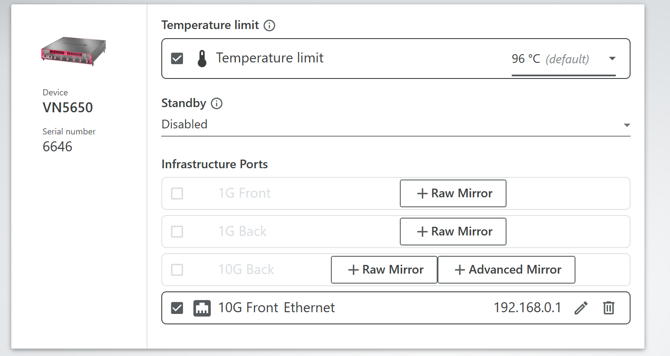
Task: Enable the 1G Back port checkbox
Action: (x=177, y=232)
